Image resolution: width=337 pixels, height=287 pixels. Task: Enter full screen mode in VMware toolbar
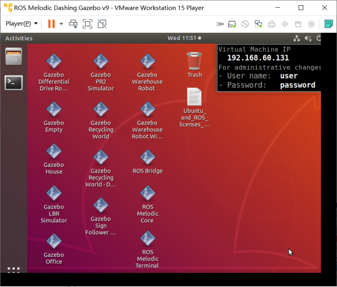point(87,24)
